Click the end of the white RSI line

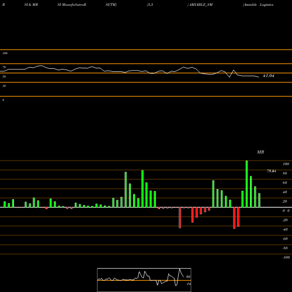pos(259,77)
